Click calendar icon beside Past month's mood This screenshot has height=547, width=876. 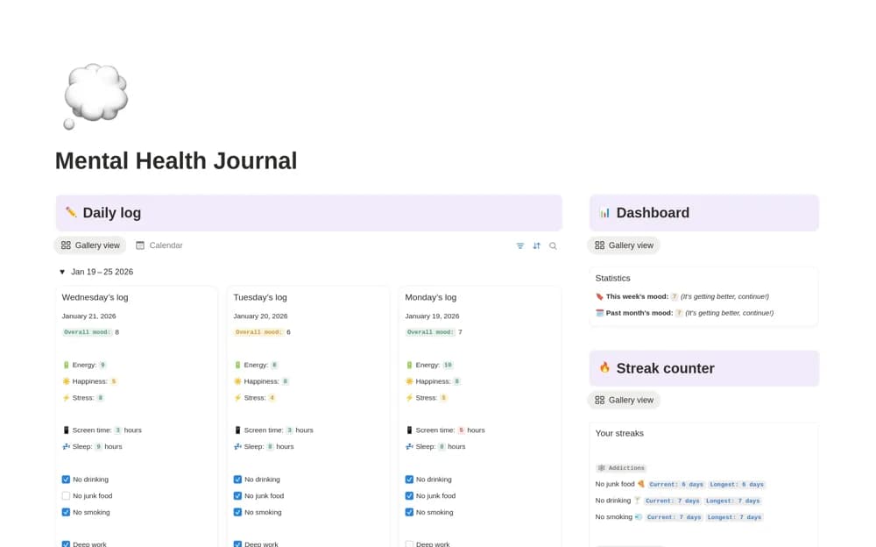(599, 313)
